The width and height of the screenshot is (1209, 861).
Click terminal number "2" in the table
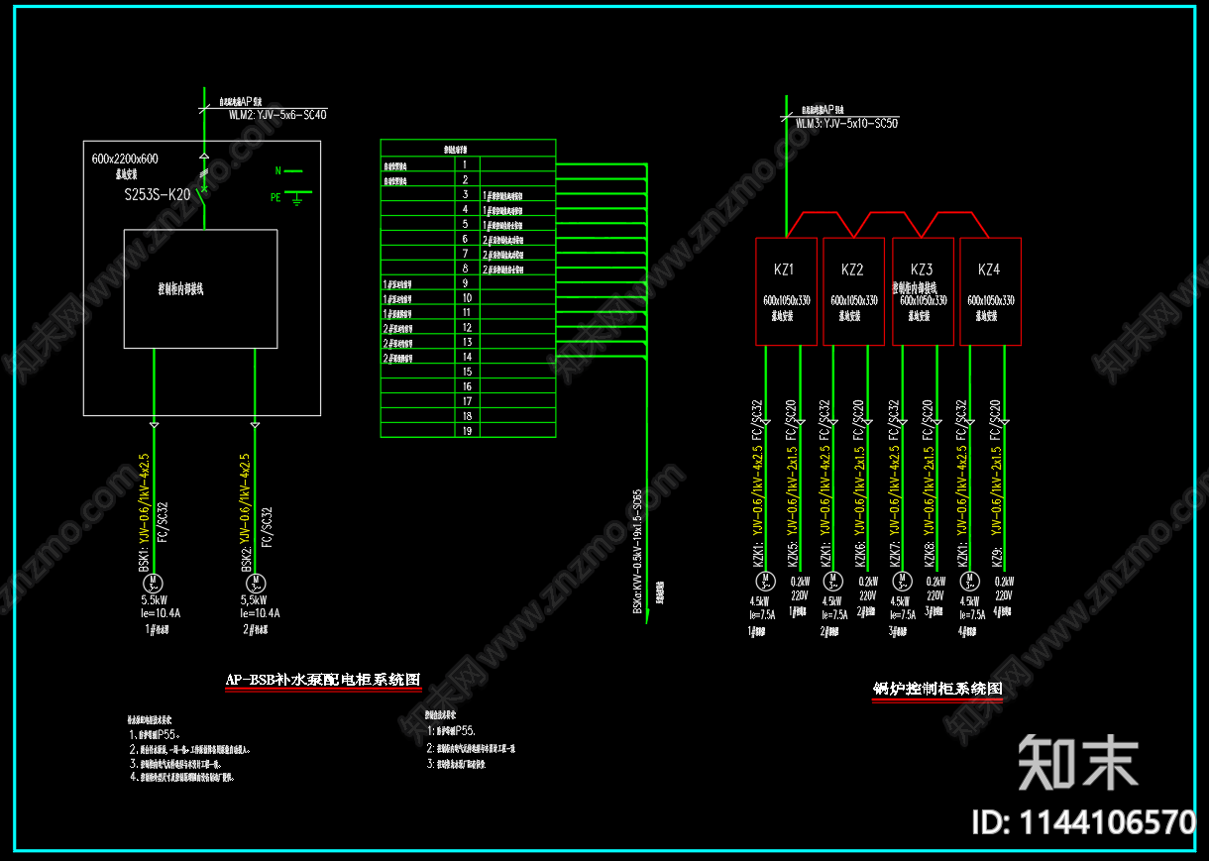pos(465,179)
